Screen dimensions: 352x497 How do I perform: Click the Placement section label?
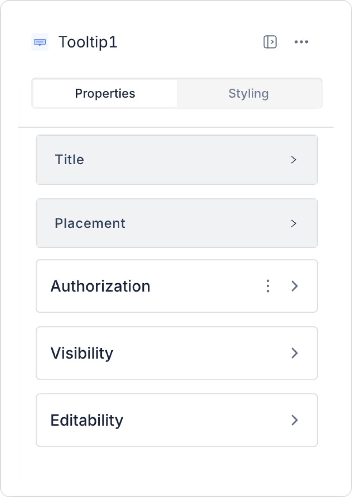90,223
